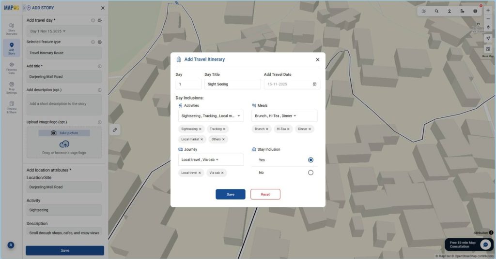Open the calendar icon in Add Travel Date
This screenshot has width=496, height=259.
point(314,84)
